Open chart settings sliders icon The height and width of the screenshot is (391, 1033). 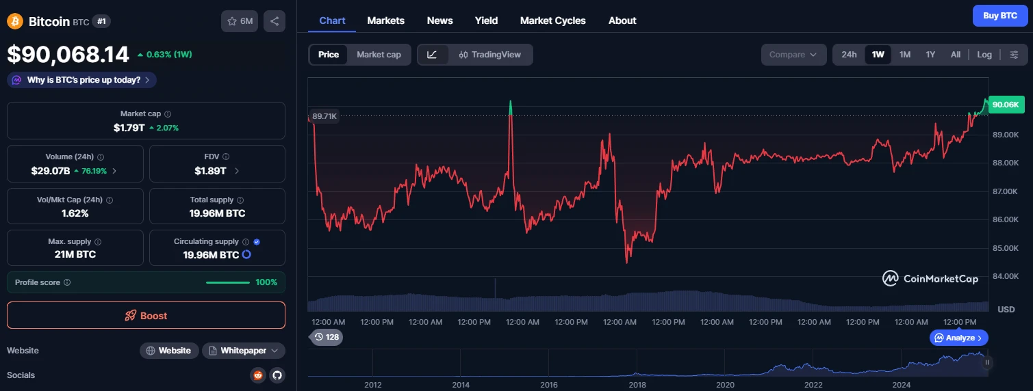point(1015,55)
